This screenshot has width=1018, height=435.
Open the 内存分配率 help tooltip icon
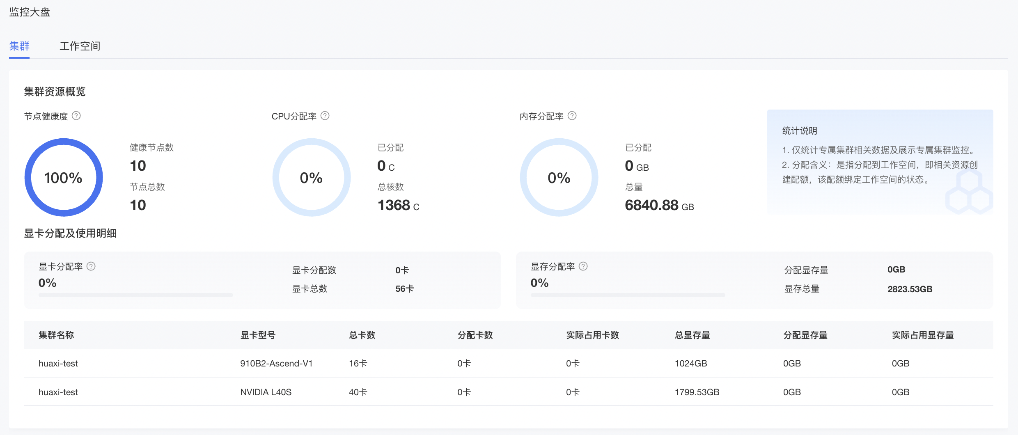(x=572, y=116)
